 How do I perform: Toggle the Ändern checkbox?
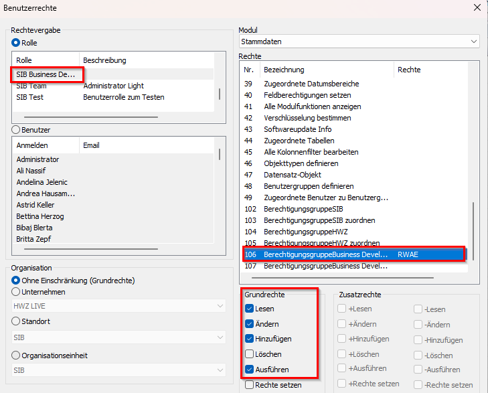point(250,324)
